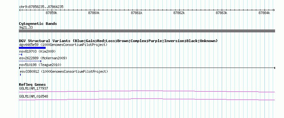The image size is (284, 118).
Task: Click the 87862k ruler tick label
Action: click(179, 13)
